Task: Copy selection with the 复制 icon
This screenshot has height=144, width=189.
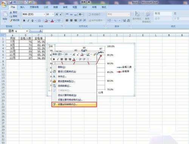Action: [14, 16]
